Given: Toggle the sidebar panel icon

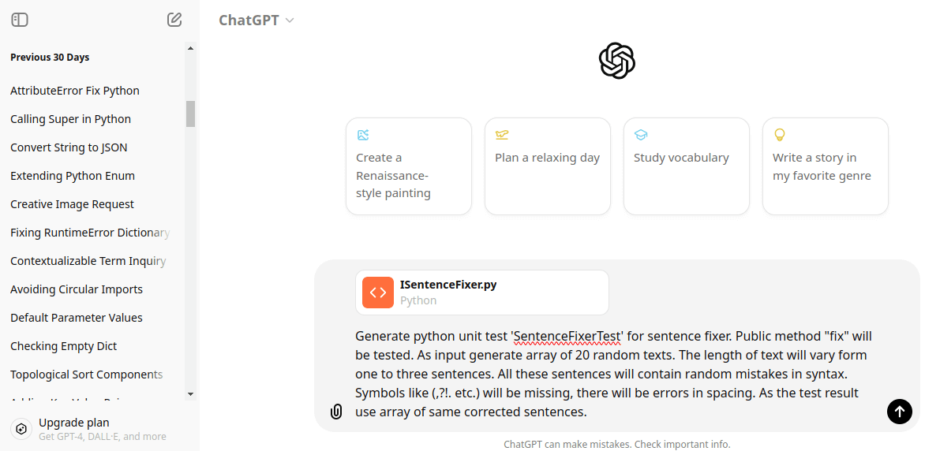Looking at the screenshot, I should pyautogui.click(x=20, y=20).
